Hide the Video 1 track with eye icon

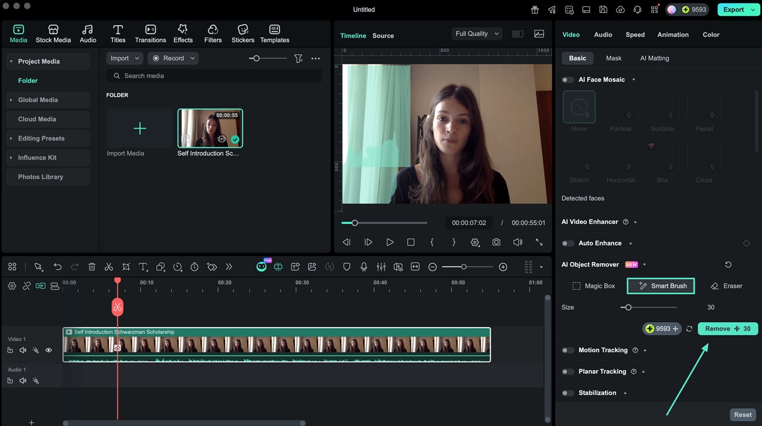pyautogui.click(x=49, y=350)
